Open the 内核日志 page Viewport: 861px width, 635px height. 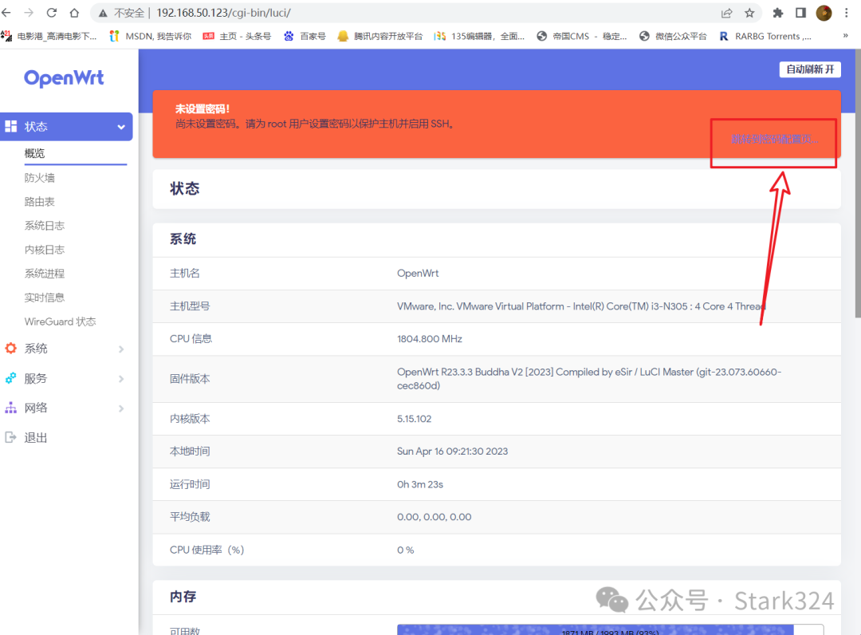[45, 250]
